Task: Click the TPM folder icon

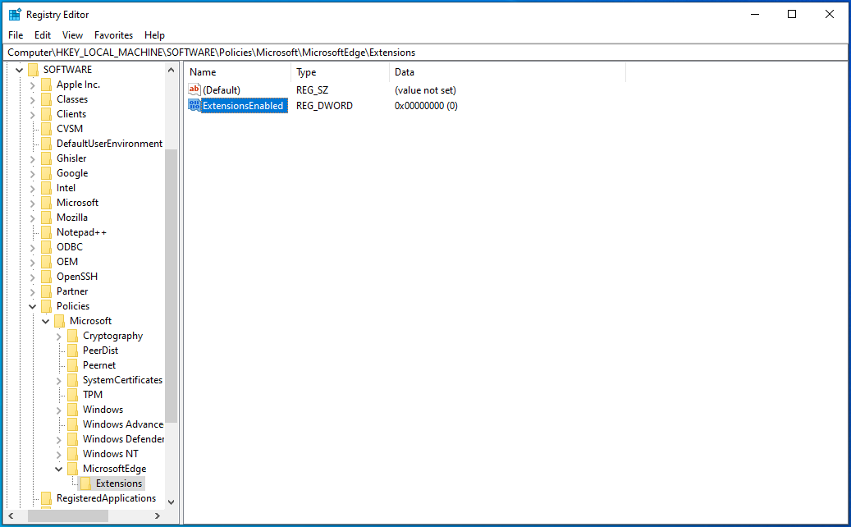Action: pyautogui.click(x=72, y=394)
